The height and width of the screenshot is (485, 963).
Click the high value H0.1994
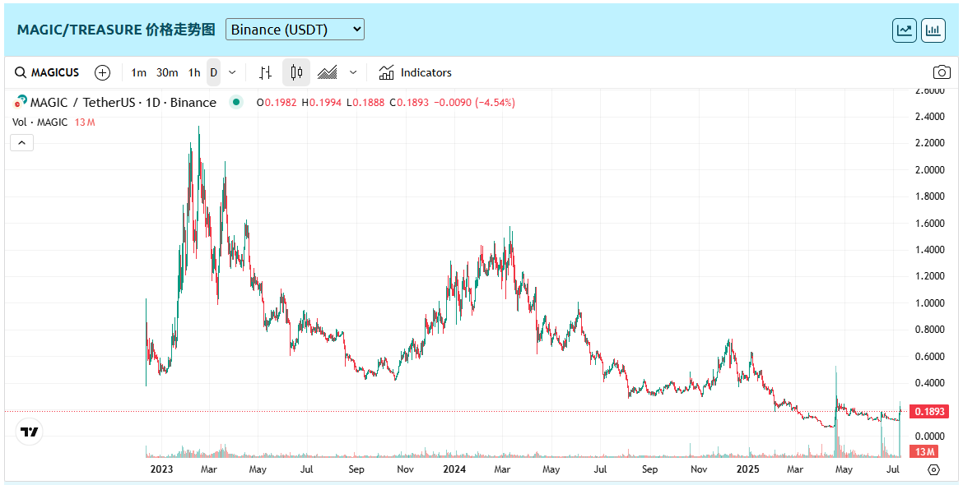pos(321,103)
